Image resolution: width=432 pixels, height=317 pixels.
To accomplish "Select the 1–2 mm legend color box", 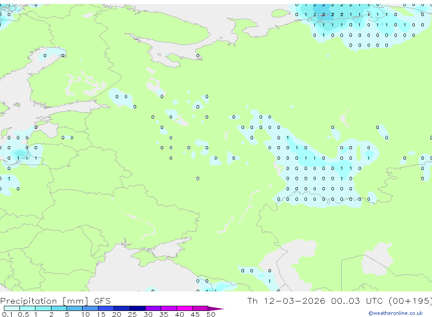I will coord(43,308).
